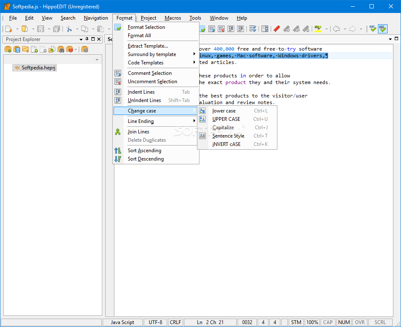Viewport: 401px width, 327px height.
Task: Click the Java Script syntax status field
Action: coord(122,322)
